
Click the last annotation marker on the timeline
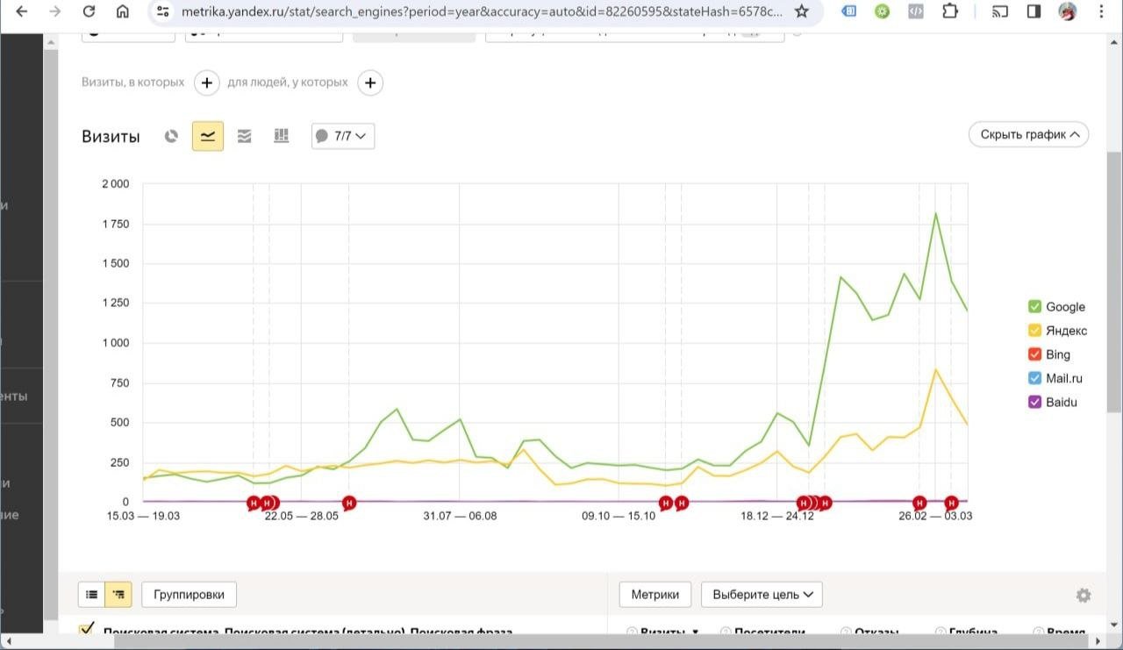952,503
